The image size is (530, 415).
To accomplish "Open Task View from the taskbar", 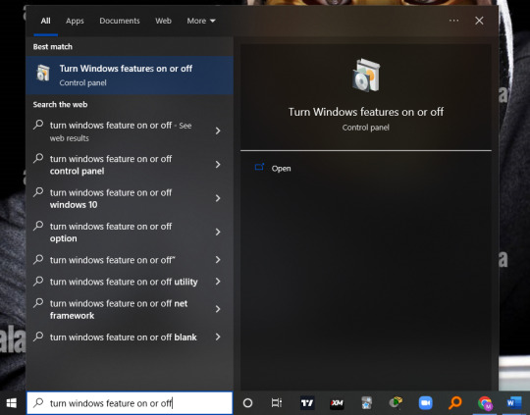I will 277,403.
